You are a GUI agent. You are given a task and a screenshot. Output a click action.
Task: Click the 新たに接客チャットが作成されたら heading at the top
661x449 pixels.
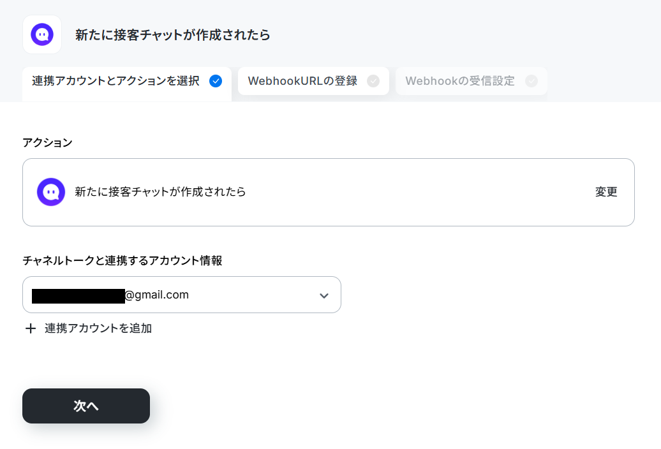pyautogui.click(x=173, y=35)
